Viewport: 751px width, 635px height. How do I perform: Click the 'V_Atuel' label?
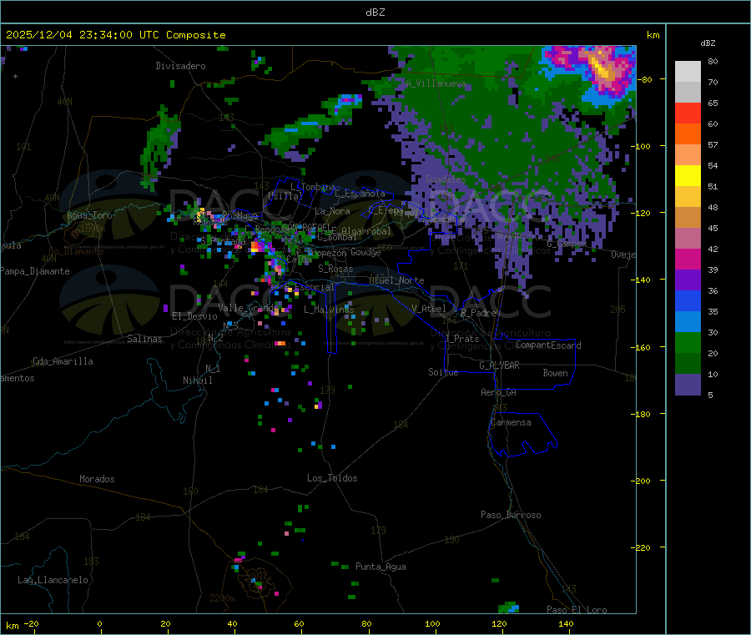(429, 309)
